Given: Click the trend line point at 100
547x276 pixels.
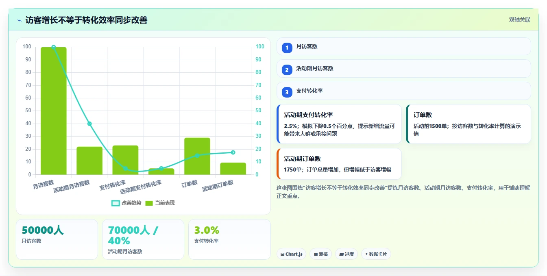Looking at the screenshot, I should [53, 47].
